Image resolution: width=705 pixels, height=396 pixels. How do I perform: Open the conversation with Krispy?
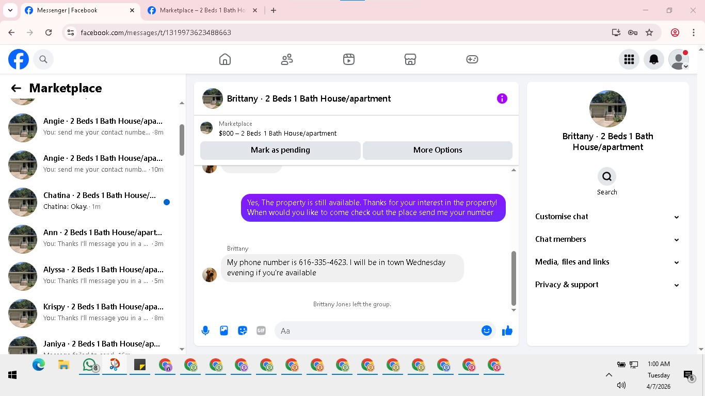coord(93,313)
